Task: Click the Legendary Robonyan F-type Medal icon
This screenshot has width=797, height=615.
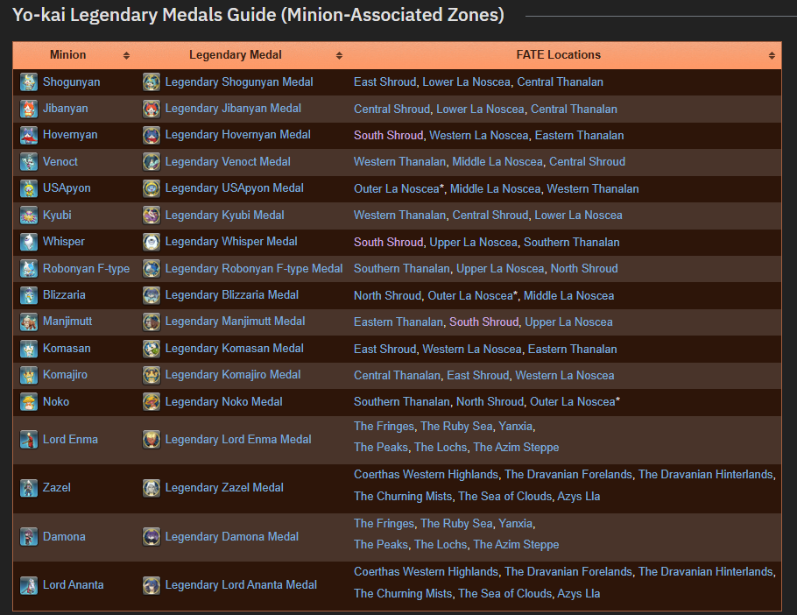Action: click(x=152, y=268)
